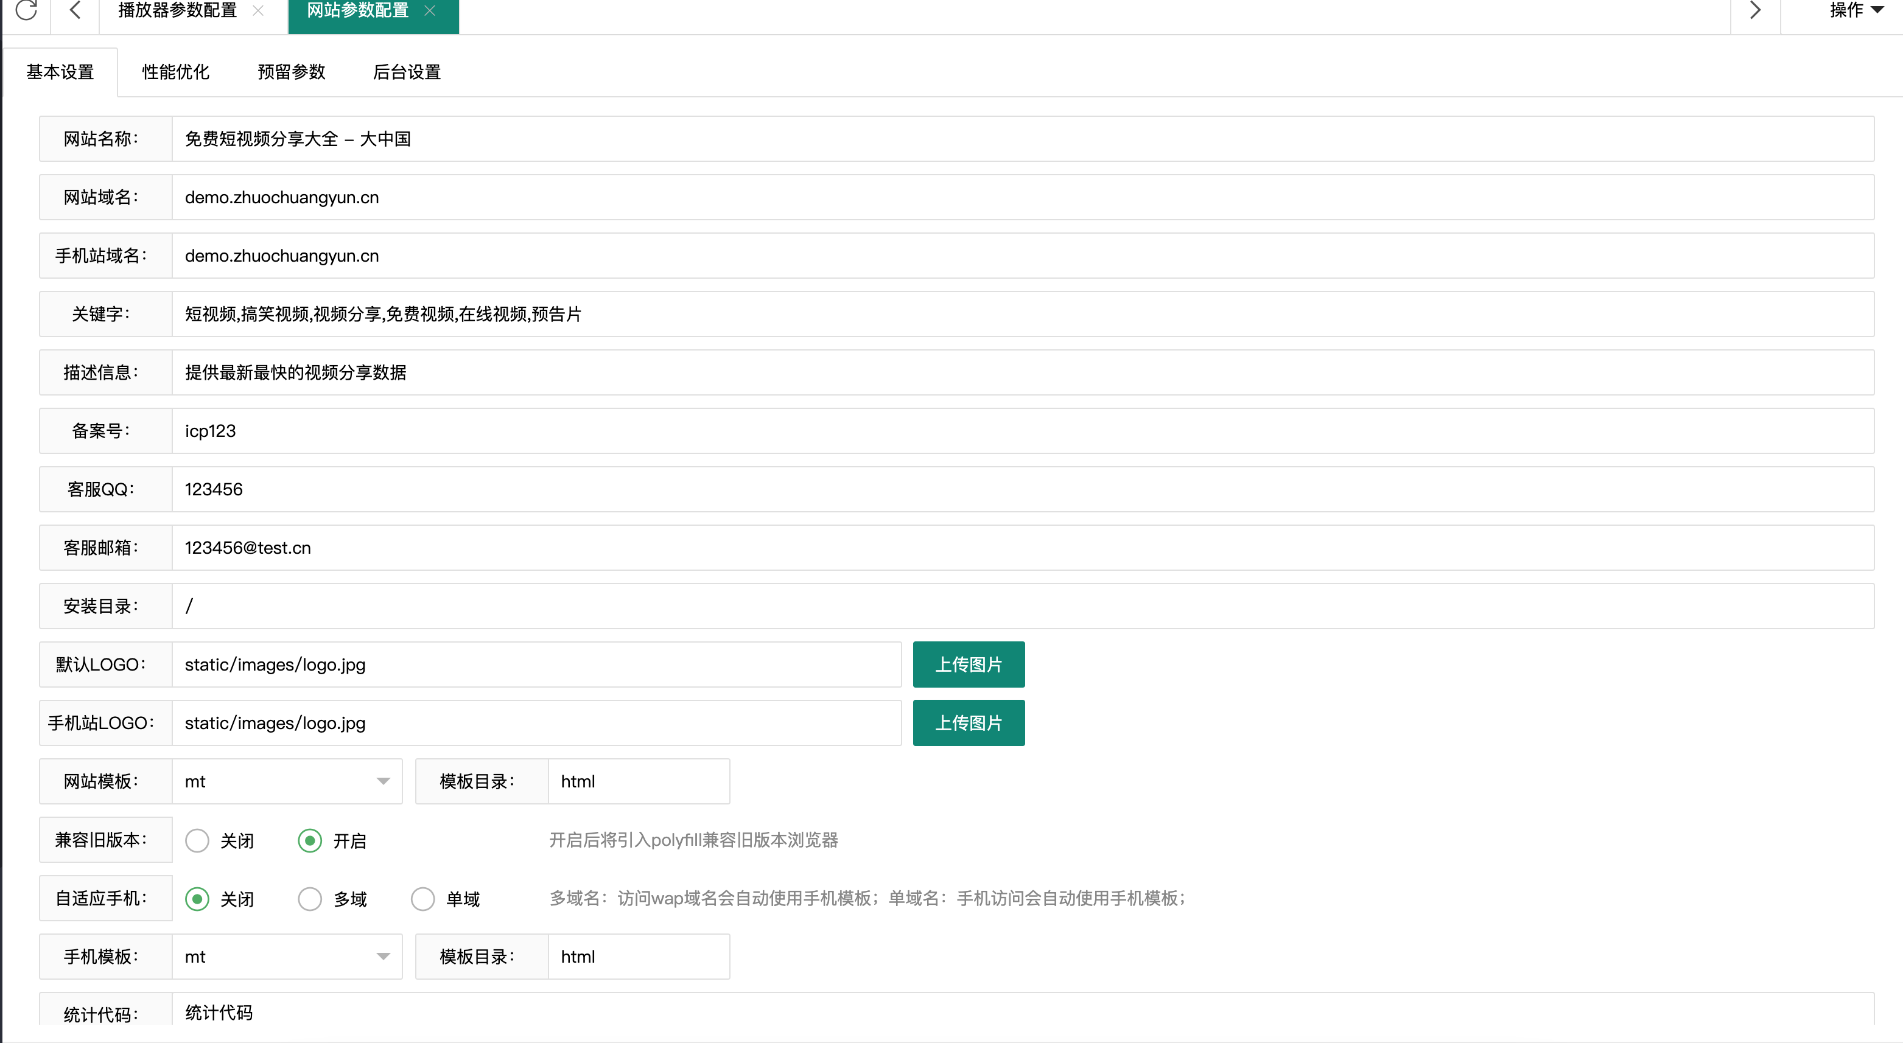Switch to the 播放器参数配置 tab
Image resolution: width=1903 pixels, height=1043 pixels.
pos(177,10)
